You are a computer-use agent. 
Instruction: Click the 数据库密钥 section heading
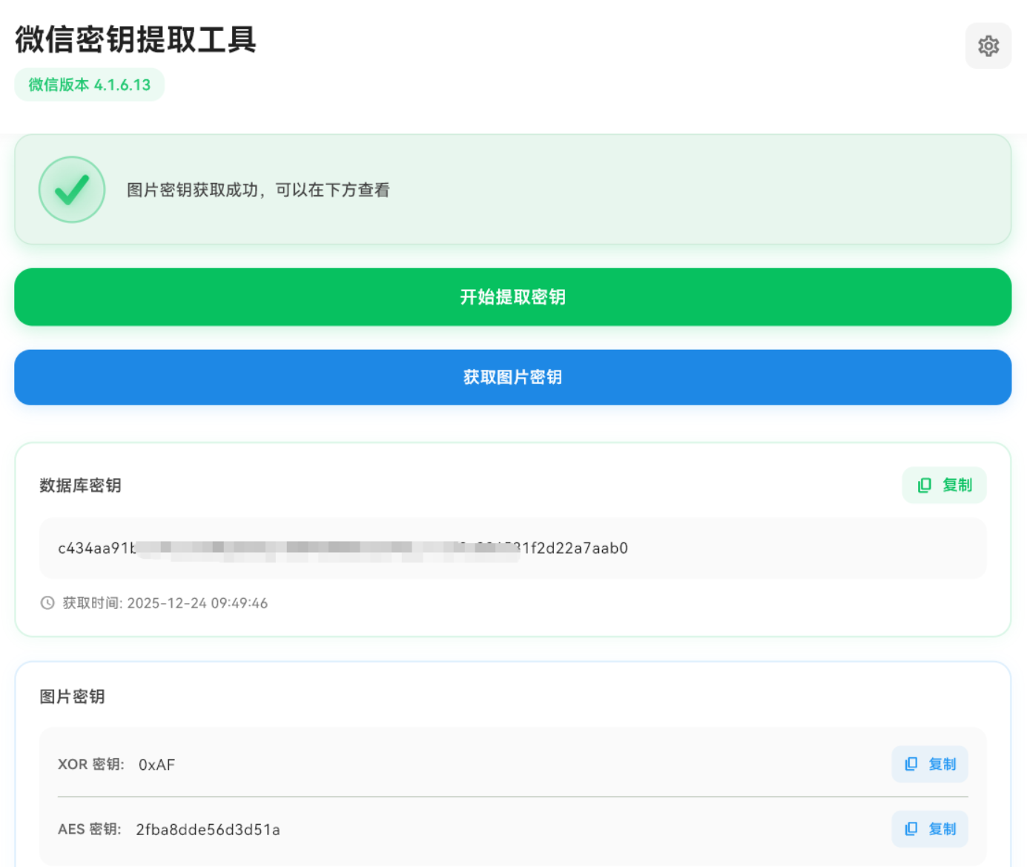[80, 485]
